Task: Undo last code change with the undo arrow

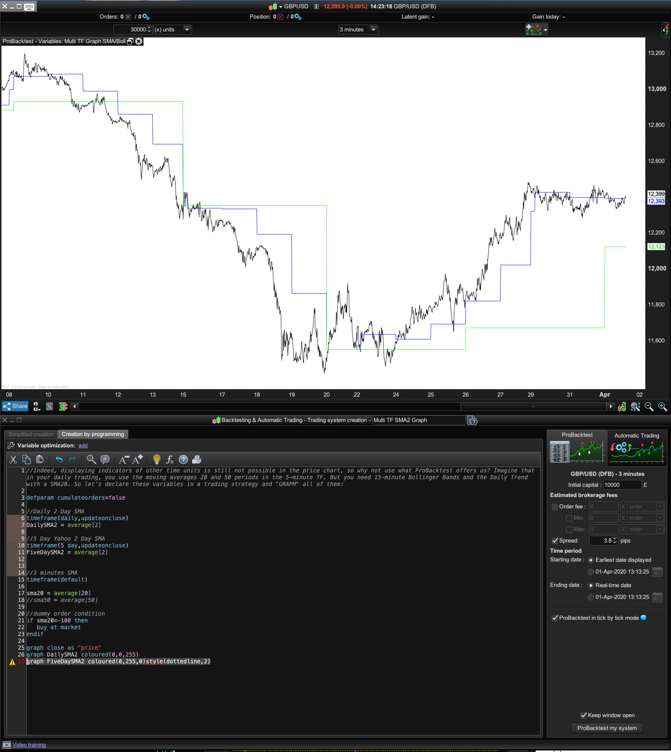Action: coord(59,460)
